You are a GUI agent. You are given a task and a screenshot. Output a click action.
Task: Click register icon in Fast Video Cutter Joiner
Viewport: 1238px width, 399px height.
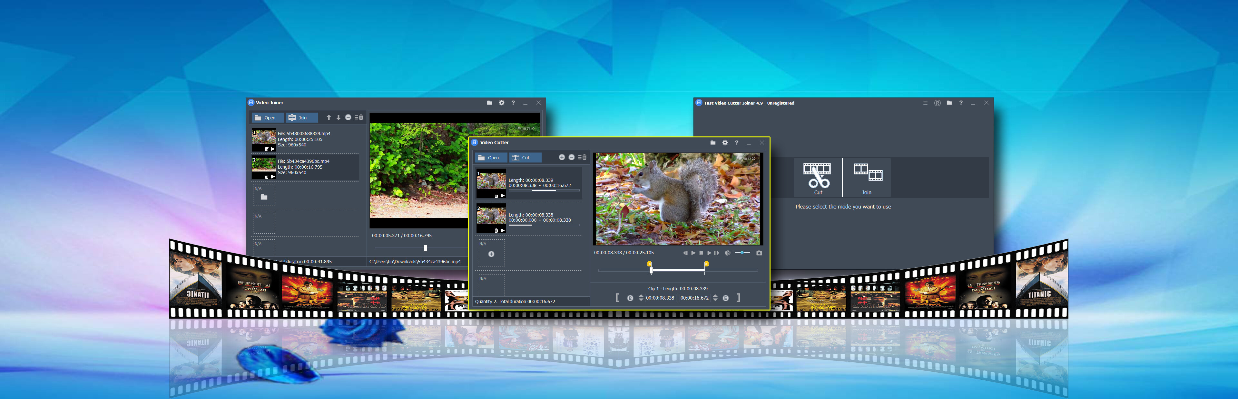point(937,103)
